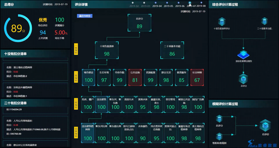Click the 模糊评价计算过程 panel header
Screen dimensions: 279x148
tap(244, 104)
